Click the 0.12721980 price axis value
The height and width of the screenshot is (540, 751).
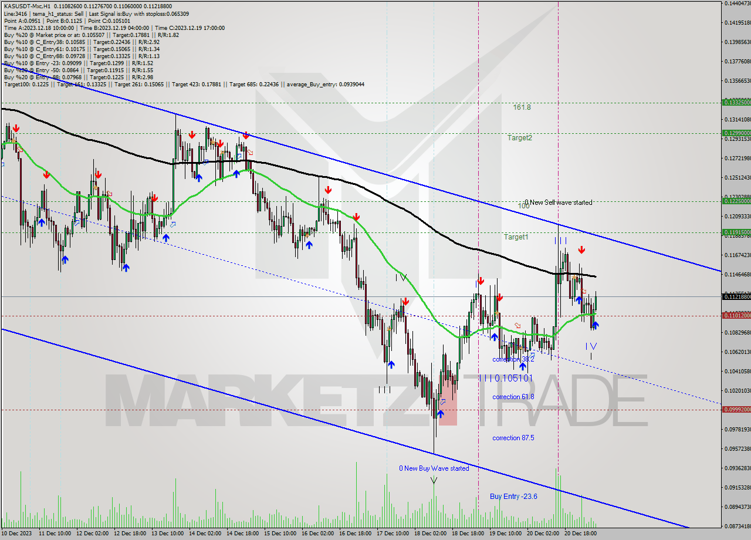(x=737, y=158)
